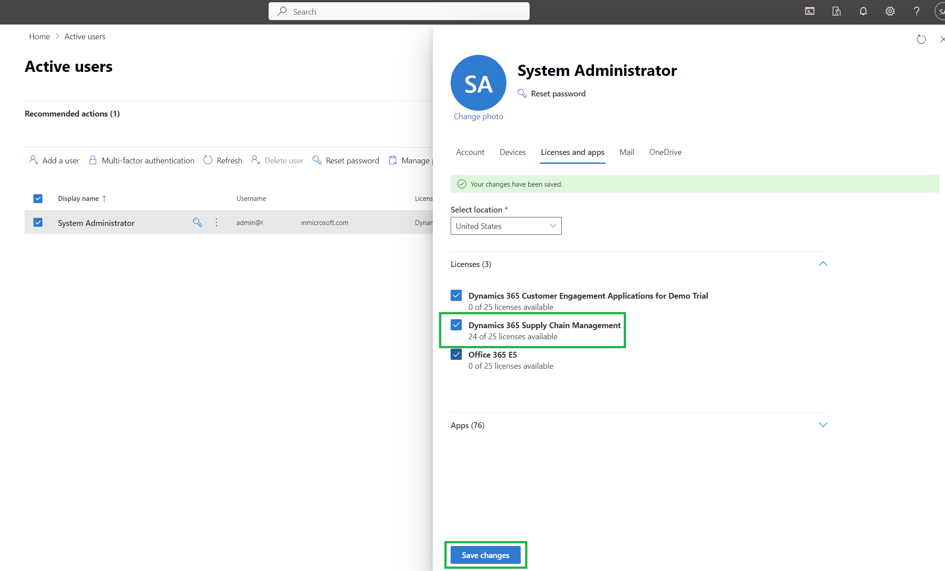Deselect the System Administrator row checkbox

tap(38, 222)
